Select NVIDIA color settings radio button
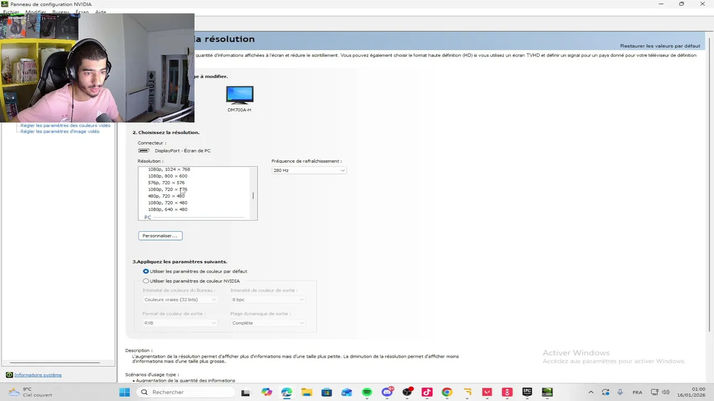This screenshot has height=401, width=714. click(x=146, y=281)
